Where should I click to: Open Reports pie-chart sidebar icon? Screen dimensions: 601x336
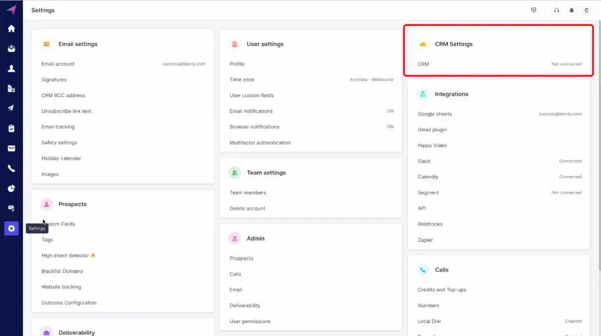[12, 188]
